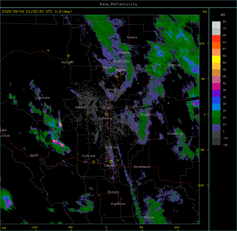Click the Limestone label
The image size is (237, 231).
(42, 98)
